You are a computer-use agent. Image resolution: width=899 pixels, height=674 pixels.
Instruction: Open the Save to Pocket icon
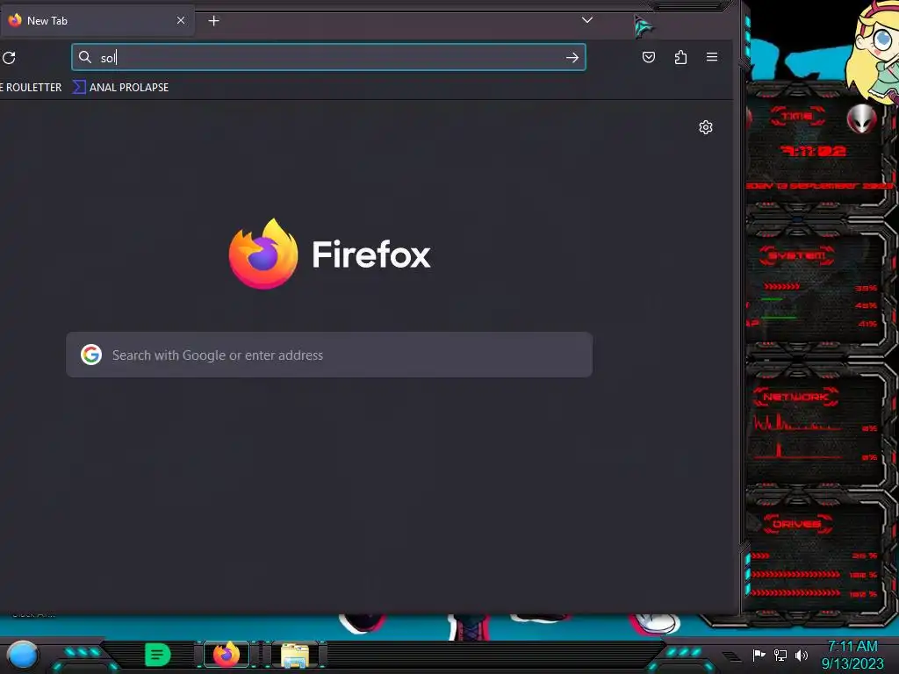[649, 57]
